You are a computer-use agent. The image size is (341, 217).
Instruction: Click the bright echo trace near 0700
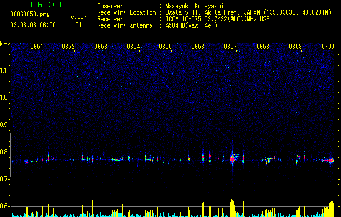tap(329, 161)
